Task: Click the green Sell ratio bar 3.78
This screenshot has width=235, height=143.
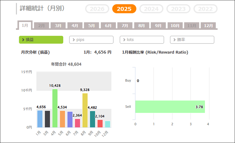Action: 170,107
